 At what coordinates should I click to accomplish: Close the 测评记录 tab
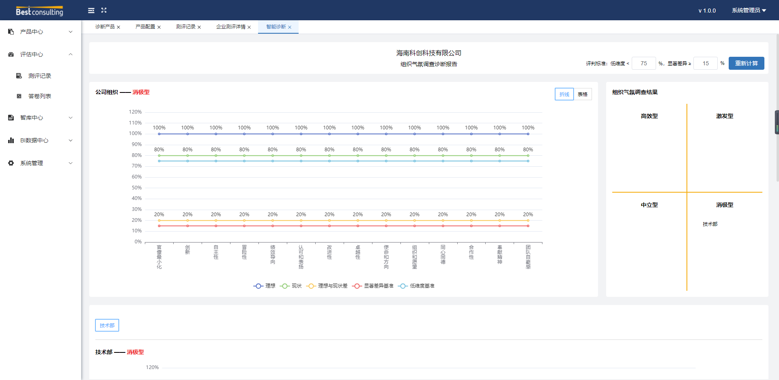coord(199,27)
